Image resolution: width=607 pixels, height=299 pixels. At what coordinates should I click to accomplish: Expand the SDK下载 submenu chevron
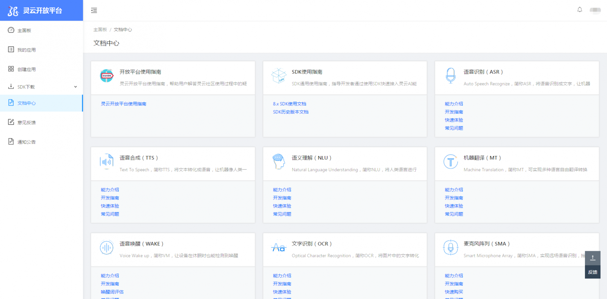click(75, 87)
